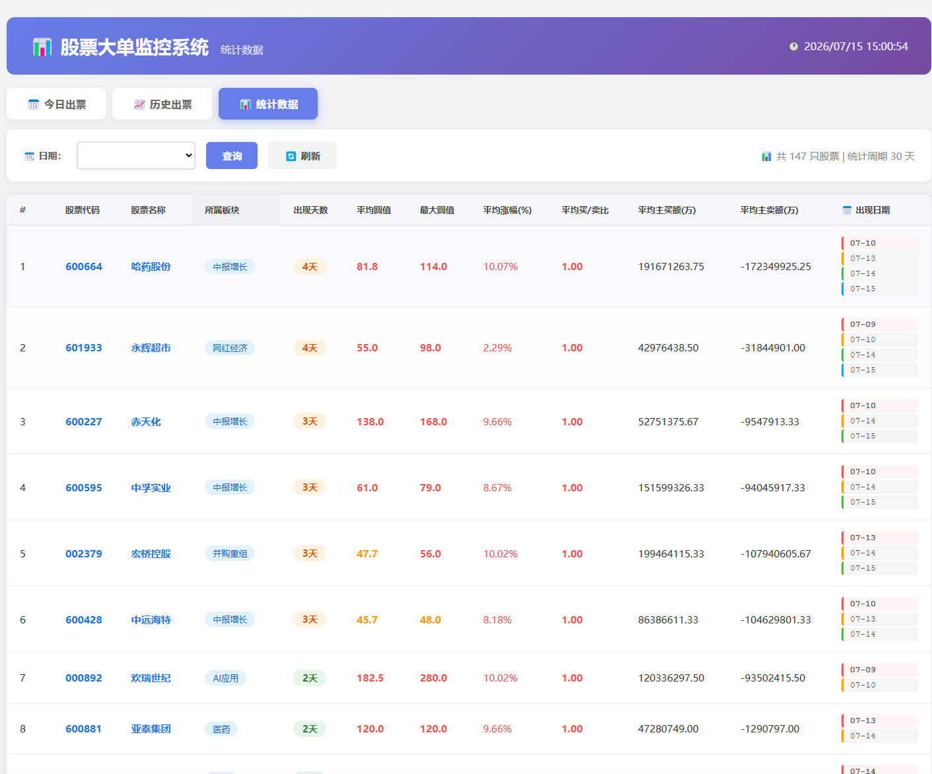Switch to the 今日出票 tab

tap(56, 104)
